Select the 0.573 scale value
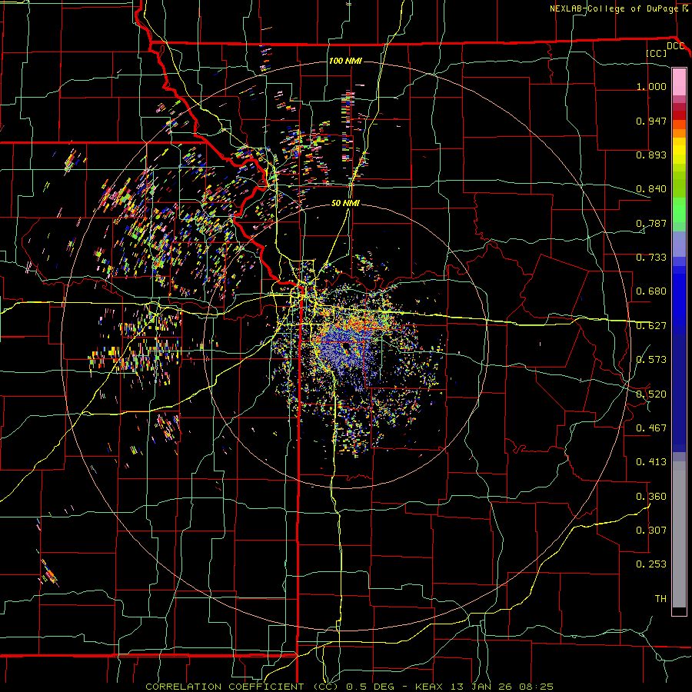 point(651,360)
